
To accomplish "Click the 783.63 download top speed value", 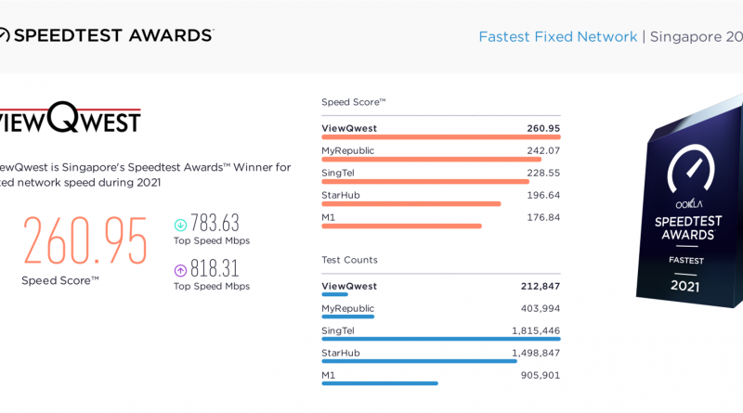I will pos(215,223).
